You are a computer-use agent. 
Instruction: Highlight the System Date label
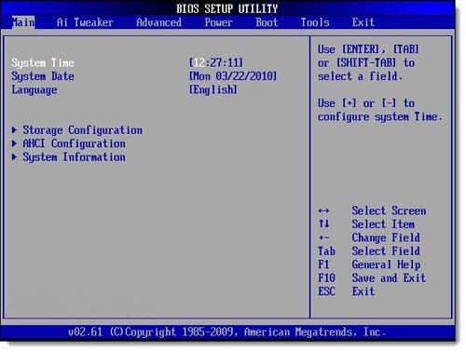[x=43, y=76]
